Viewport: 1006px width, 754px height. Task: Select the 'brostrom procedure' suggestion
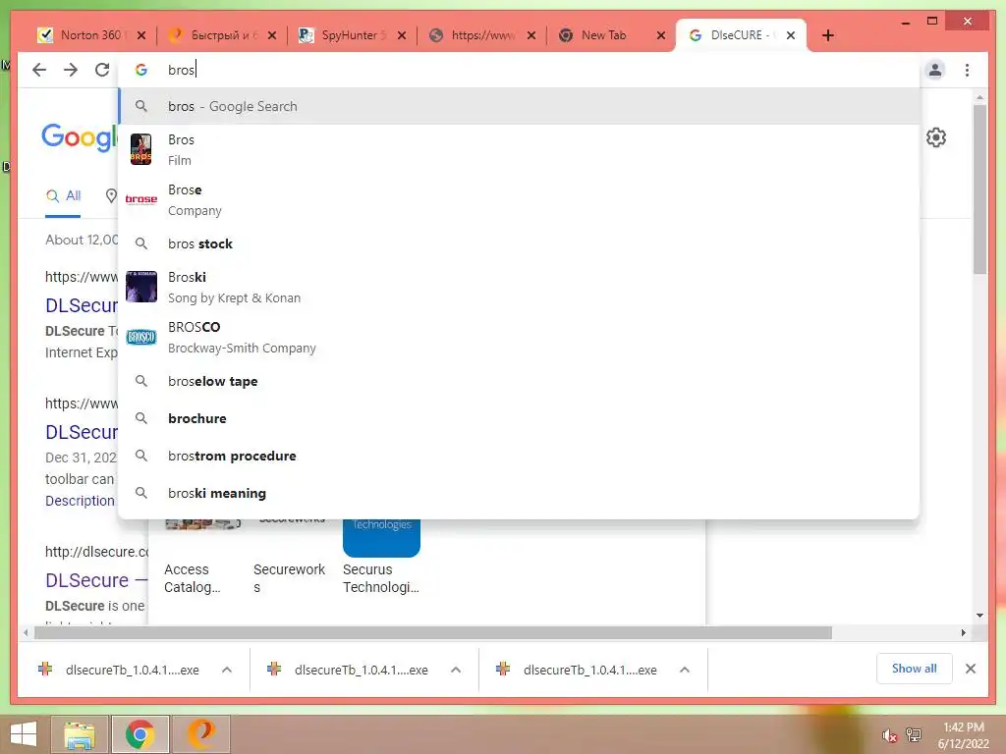(519, 456)
